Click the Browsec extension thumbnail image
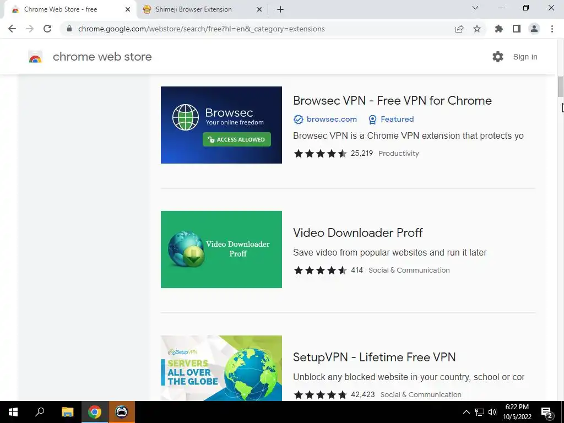Image resolution: width=564 pixels, height=423 pixels. [221, 125]
